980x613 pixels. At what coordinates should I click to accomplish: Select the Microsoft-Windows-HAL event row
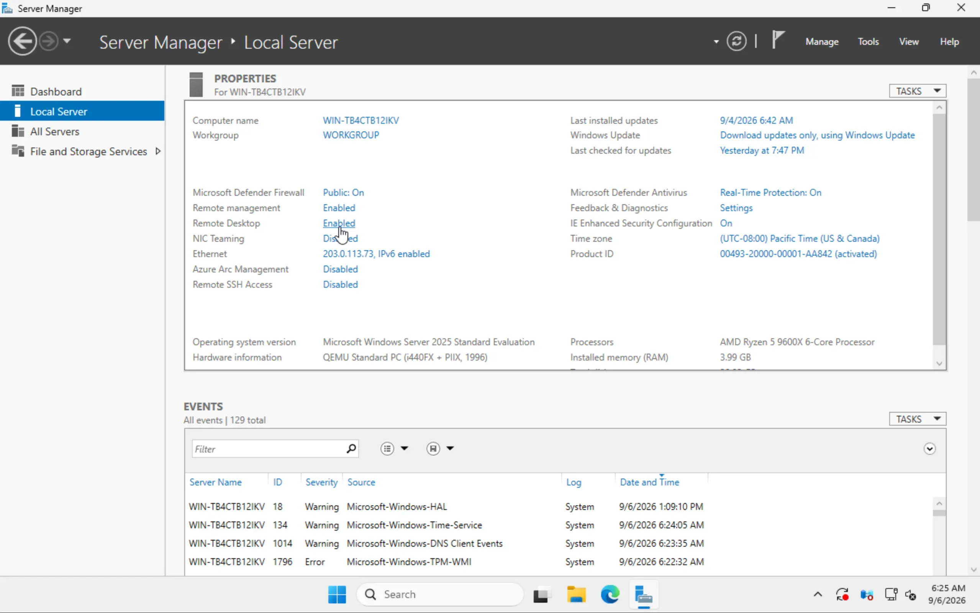coord(559,507)
